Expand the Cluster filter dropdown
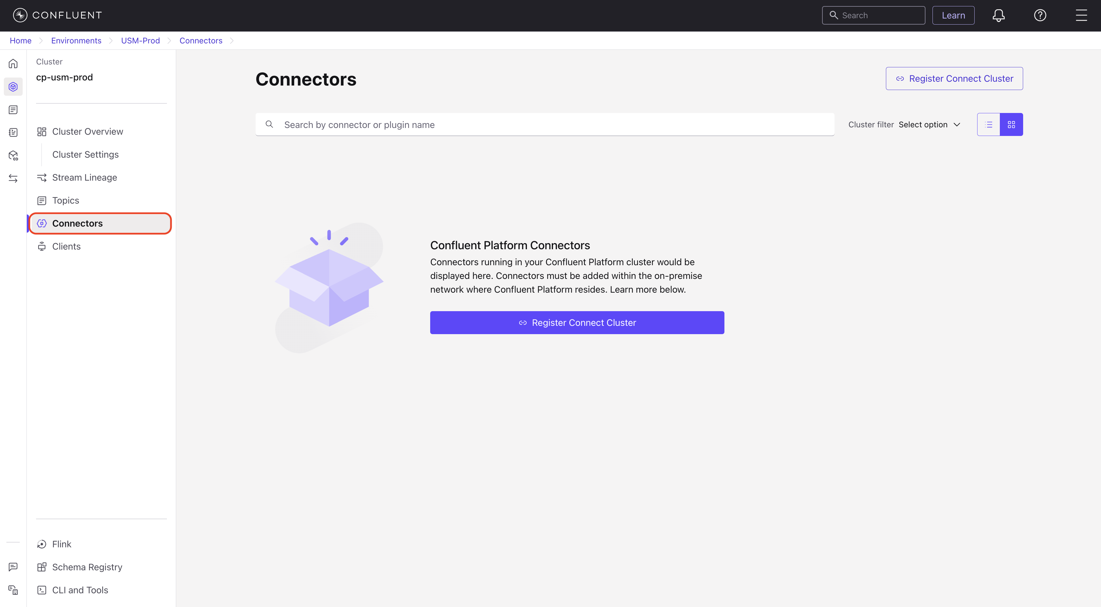 point(929,124)
